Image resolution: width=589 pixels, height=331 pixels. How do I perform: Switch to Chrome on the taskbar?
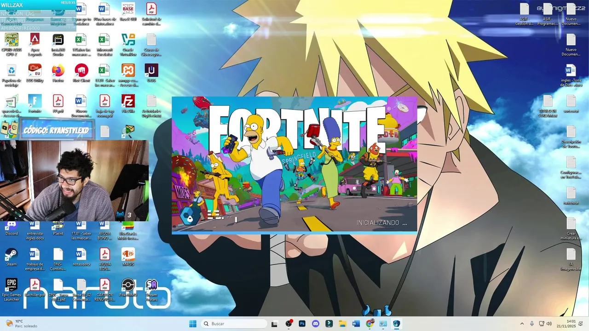tap(370, 324)
